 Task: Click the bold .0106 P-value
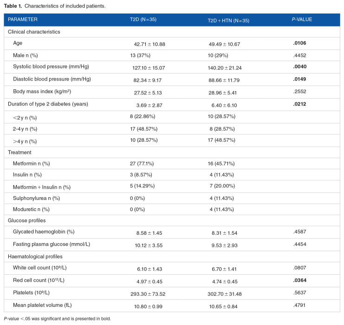click(299, 43)
